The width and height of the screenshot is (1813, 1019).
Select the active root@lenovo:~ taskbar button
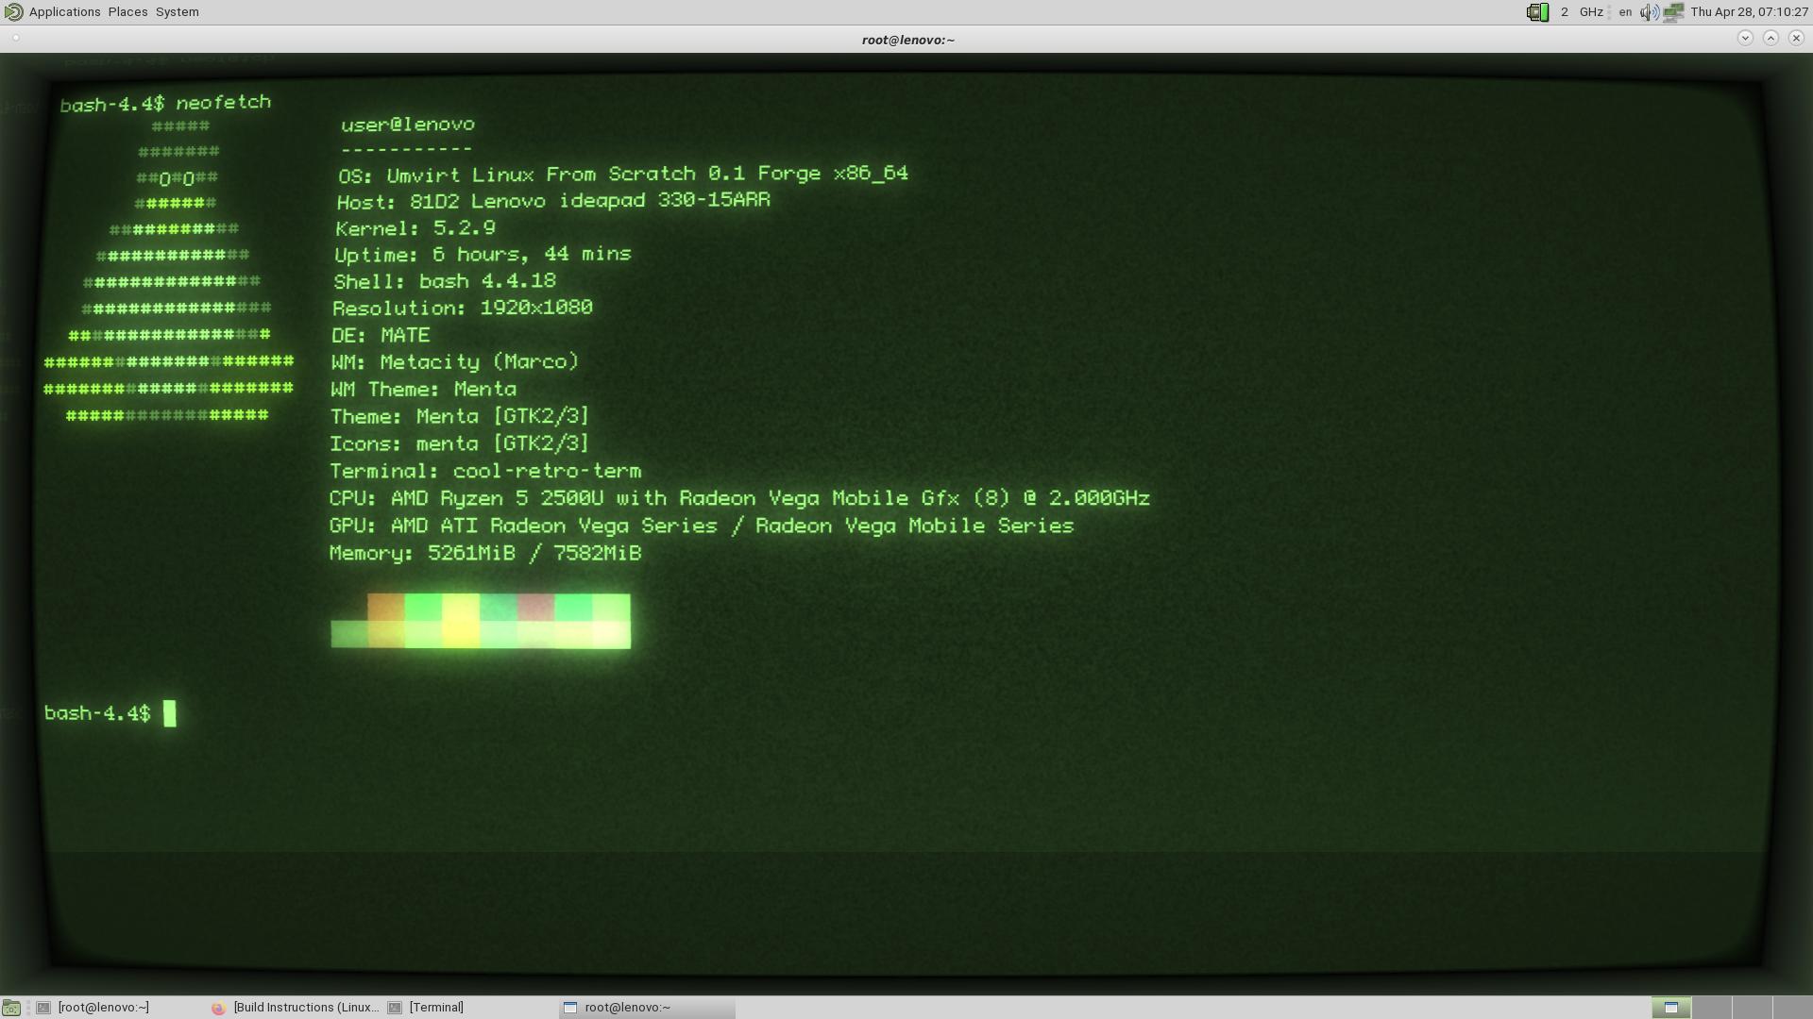pyautogui.click(x=627, y=1008)
